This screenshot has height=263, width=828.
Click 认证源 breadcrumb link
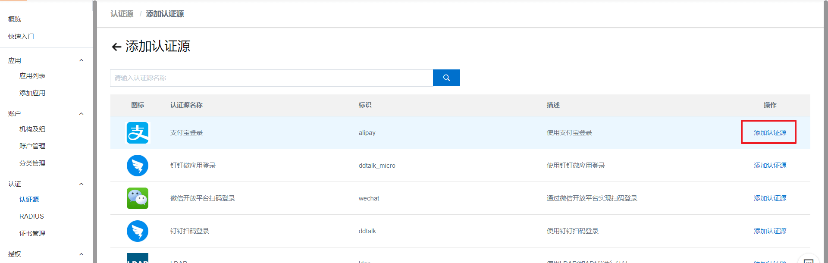click(x=122, y=14)
